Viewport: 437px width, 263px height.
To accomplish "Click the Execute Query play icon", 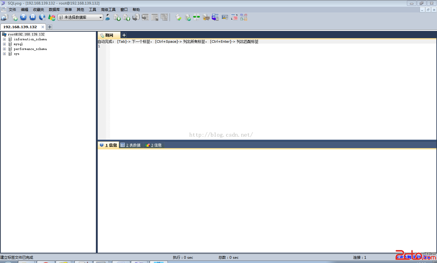I will tap(23, 17).
